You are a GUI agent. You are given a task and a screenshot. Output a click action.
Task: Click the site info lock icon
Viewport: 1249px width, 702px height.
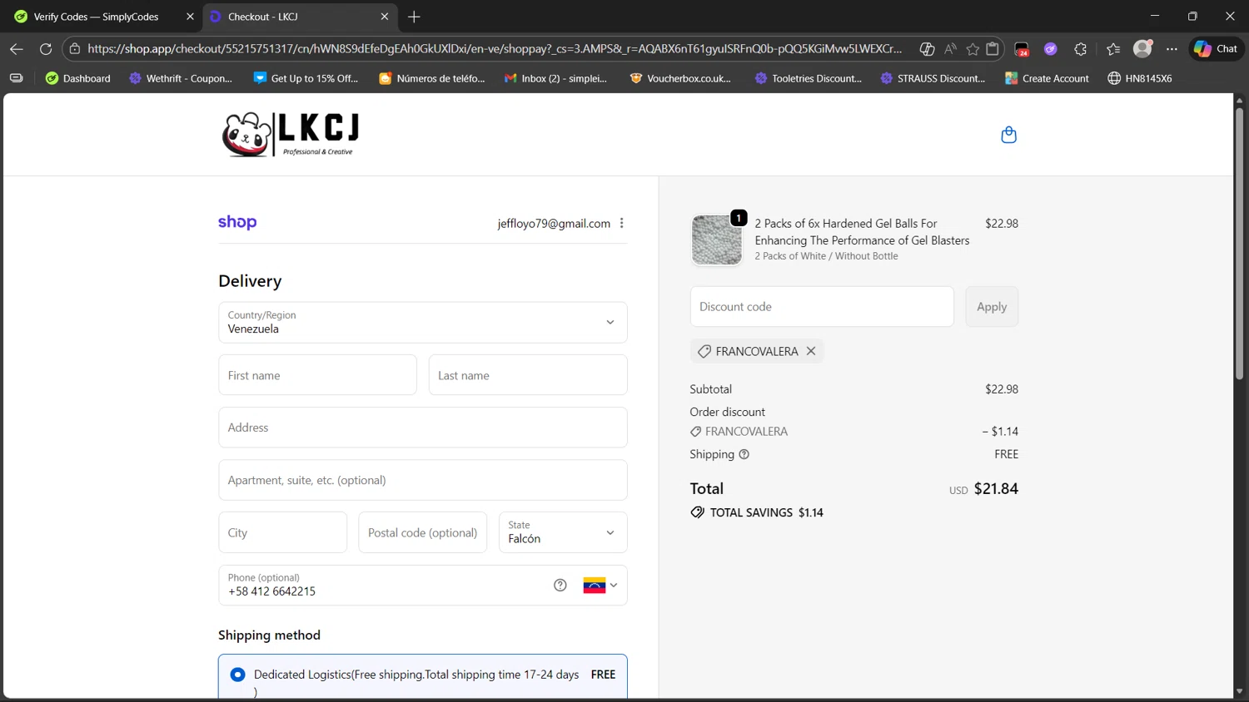pos(75,49)
